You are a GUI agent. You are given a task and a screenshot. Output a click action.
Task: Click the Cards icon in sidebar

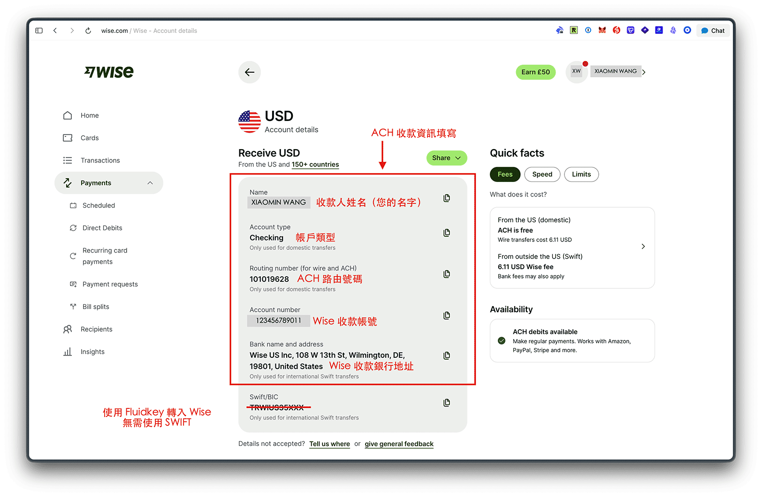68,138
